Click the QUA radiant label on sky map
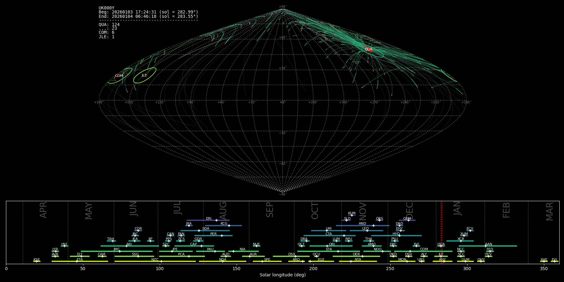This screenshot has width=564, height=282. (x=368, y=50)
